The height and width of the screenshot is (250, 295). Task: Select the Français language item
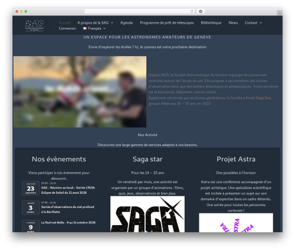(94, 28)
